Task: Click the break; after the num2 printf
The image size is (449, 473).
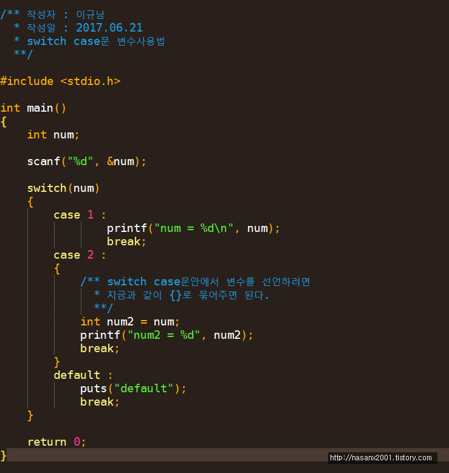Action: click(100, 349)
